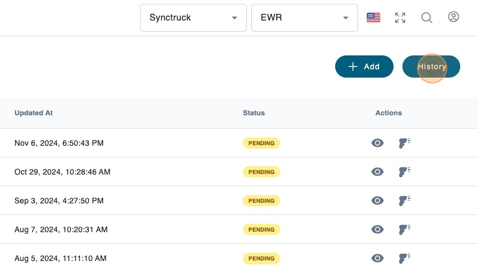Screen dimensions: 478x266
Task: Click scanner icon for Sep 3, 2024 row
Action: (404, 201)
